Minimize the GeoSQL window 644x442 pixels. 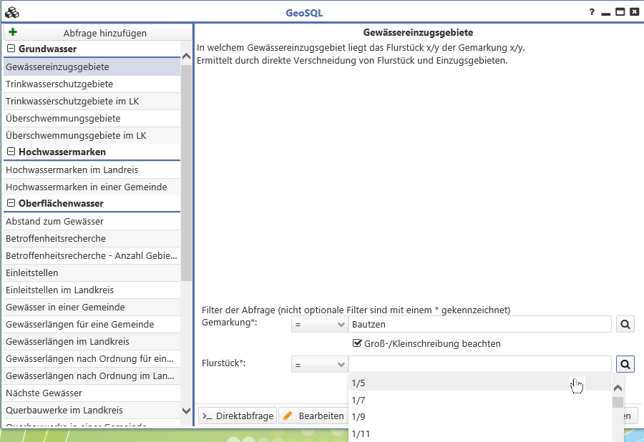pos(606,14)
